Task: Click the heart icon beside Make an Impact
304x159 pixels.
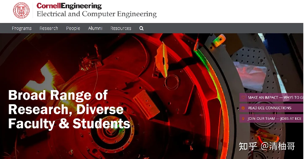Action: pos(243,97)
